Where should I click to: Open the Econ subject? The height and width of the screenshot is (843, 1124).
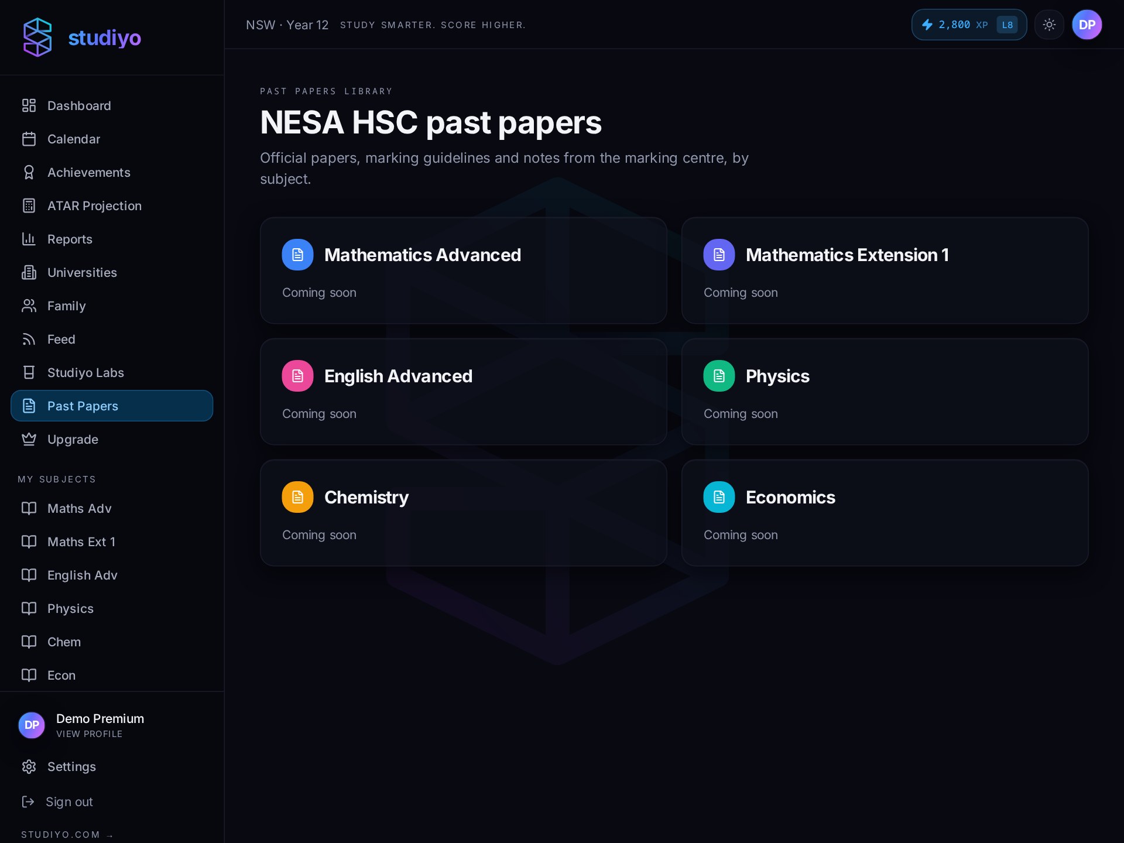point(112,675)
